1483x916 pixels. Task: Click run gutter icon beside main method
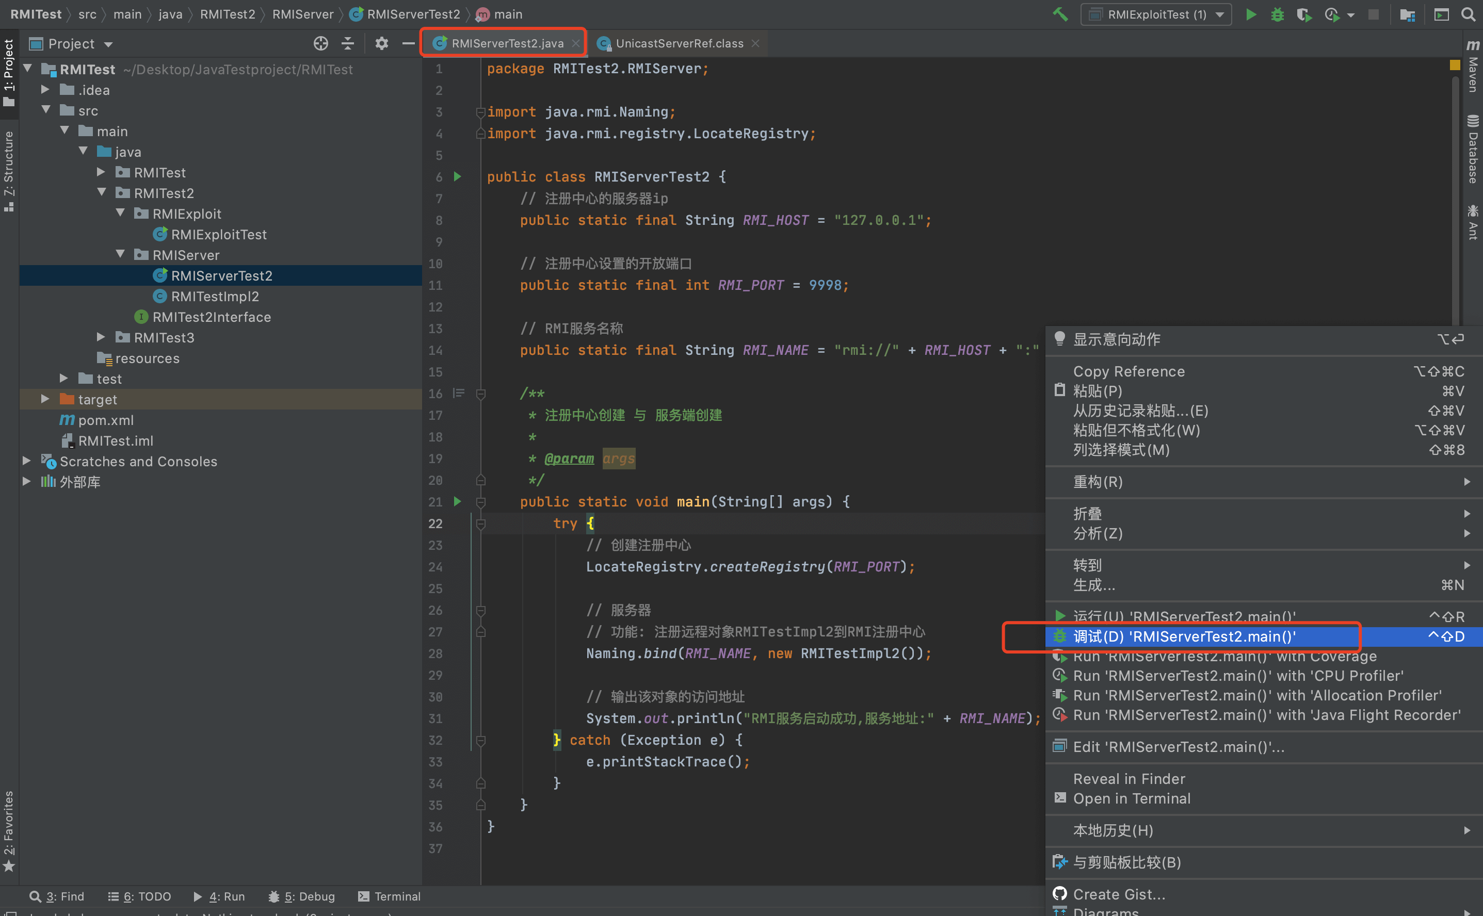tap(458, 501)
